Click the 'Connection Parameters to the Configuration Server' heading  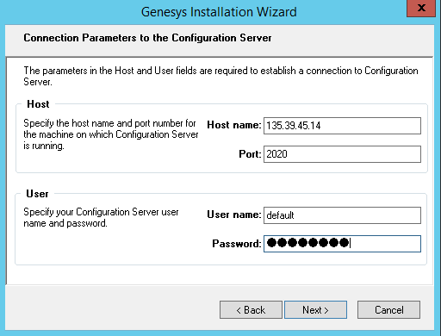147,38
